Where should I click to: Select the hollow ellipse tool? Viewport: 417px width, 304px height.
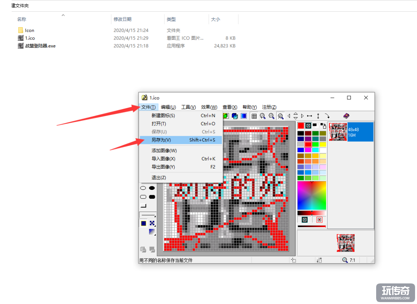143,188
